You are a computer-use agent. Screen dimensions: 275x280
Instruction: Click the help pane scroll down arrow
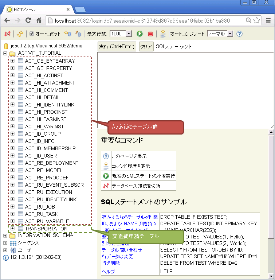(x=271, y=276)
